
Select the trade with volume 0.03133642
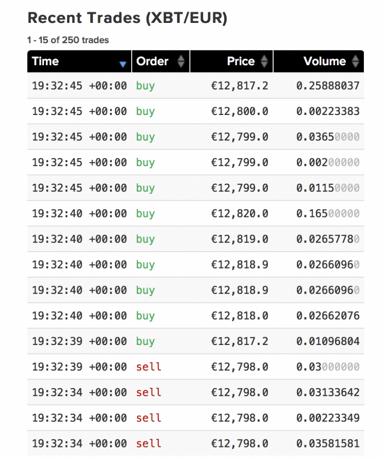click(x=328, y=393)
